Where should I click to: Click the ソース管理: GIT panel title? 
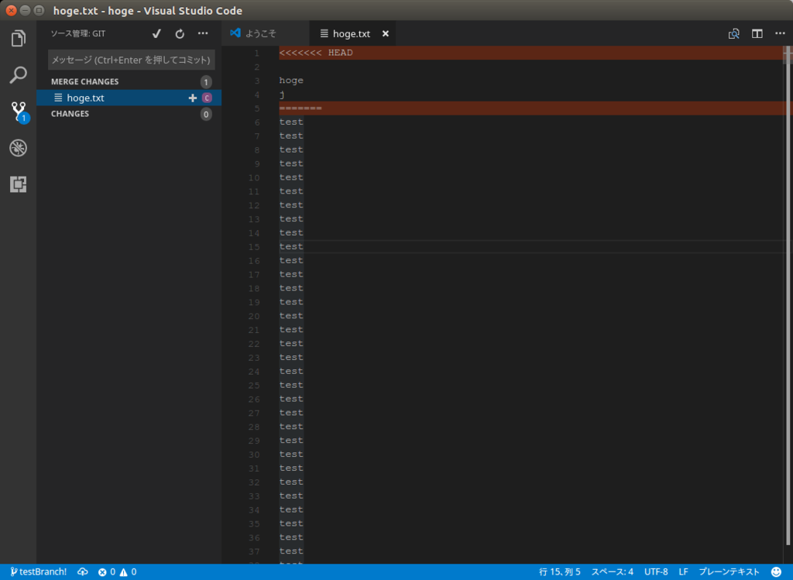tap(78, 33)
